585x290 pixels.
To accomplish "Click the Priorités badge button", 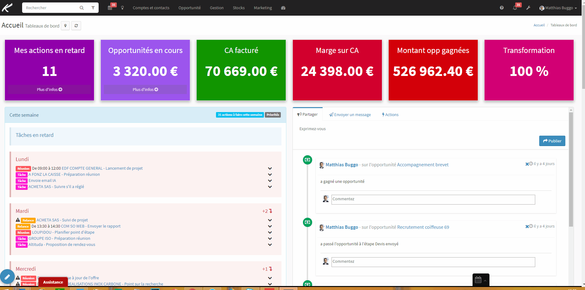I will [x=273, y=115].
